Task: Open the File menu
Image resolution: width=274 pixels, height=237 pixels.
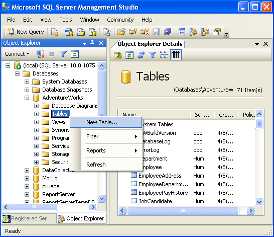Action: 11,20
